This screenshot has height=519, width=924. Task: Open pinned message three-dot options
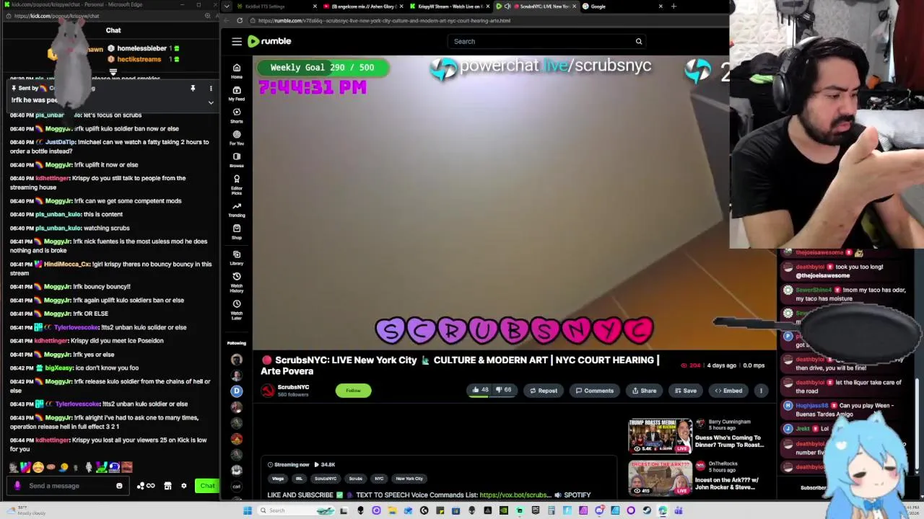(211, 88)
